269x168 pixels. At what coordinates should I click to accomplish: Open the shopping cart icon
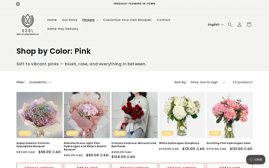click(x=249, y=25)
